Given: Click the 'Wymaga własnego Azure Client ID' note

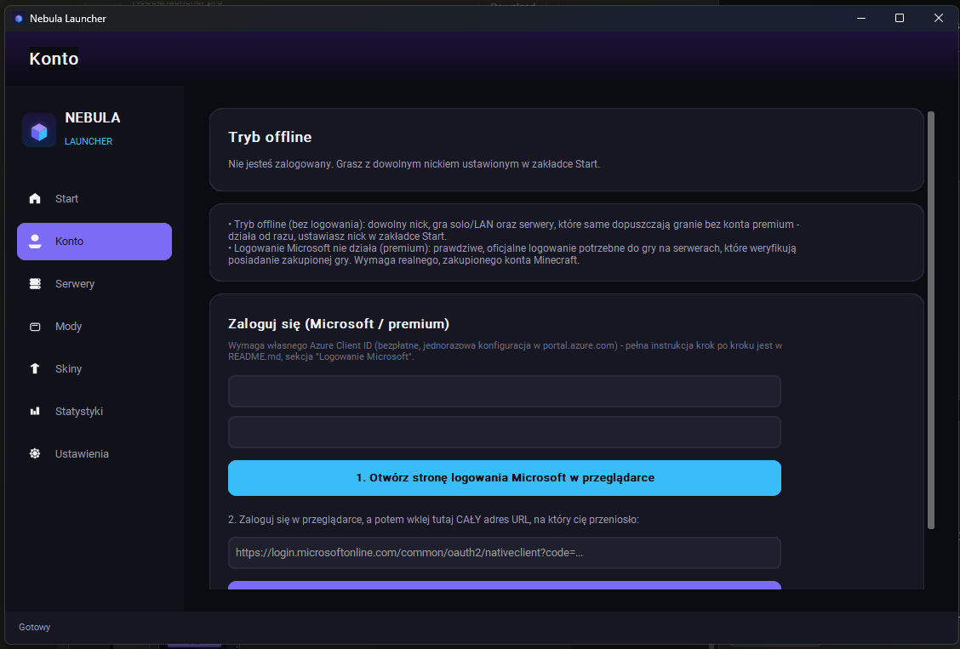Looking at the screenshot, I should click(505, 351).
